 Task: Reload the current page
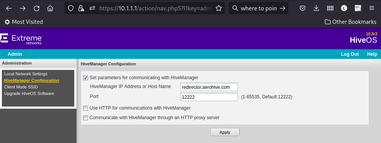(x=37, y=8)
